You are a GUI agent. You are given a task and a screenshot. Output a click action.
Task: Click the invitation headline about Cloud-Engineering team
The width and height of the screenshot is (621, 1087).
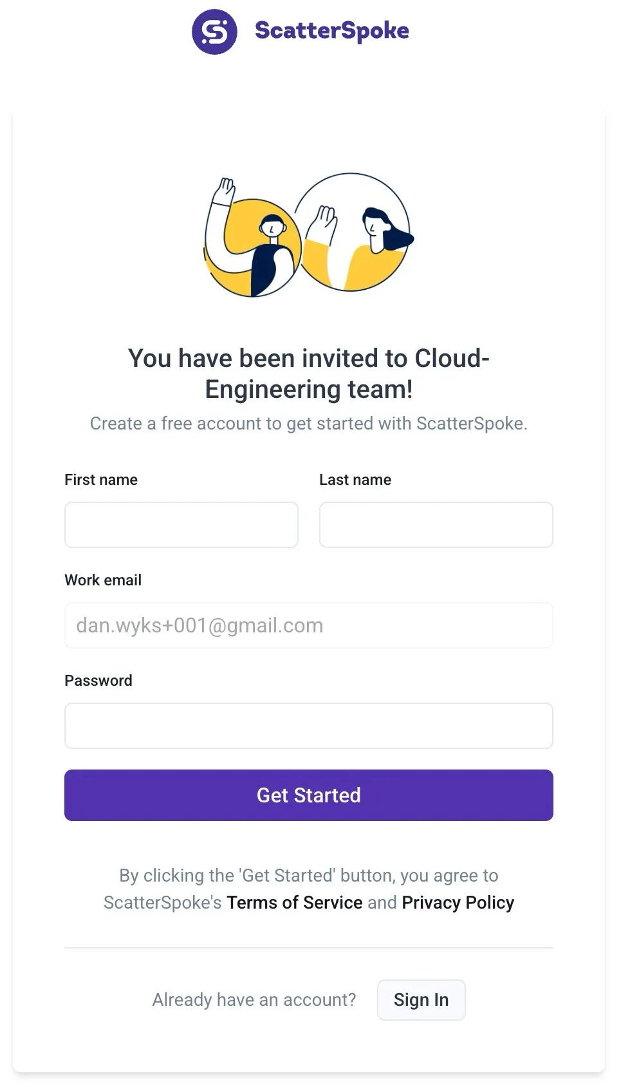tap(308, 373)
